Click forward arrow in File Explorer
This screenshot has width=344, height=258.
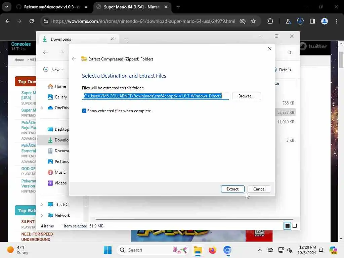pyautogui.click(x=61, y=52)
